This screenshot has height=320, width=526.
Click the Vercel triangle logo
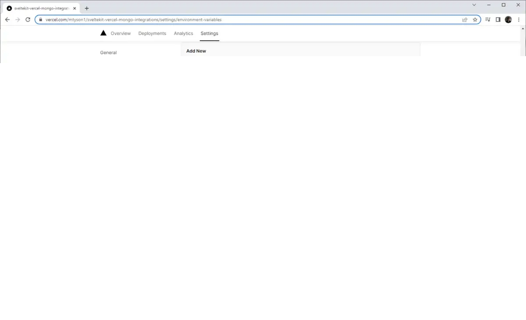pyautogui.click(x=103, y=33)
